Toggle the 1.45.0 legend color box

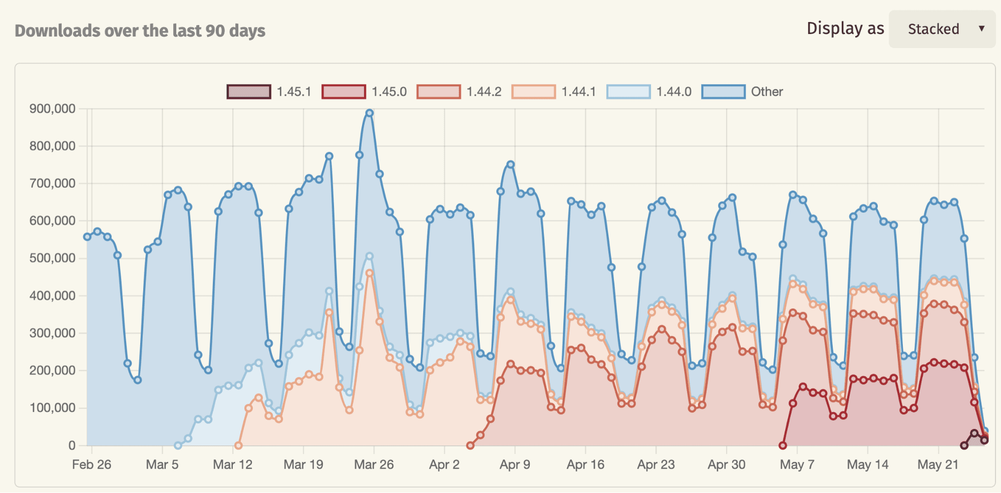pyautogui.click(x=344, y=92)
